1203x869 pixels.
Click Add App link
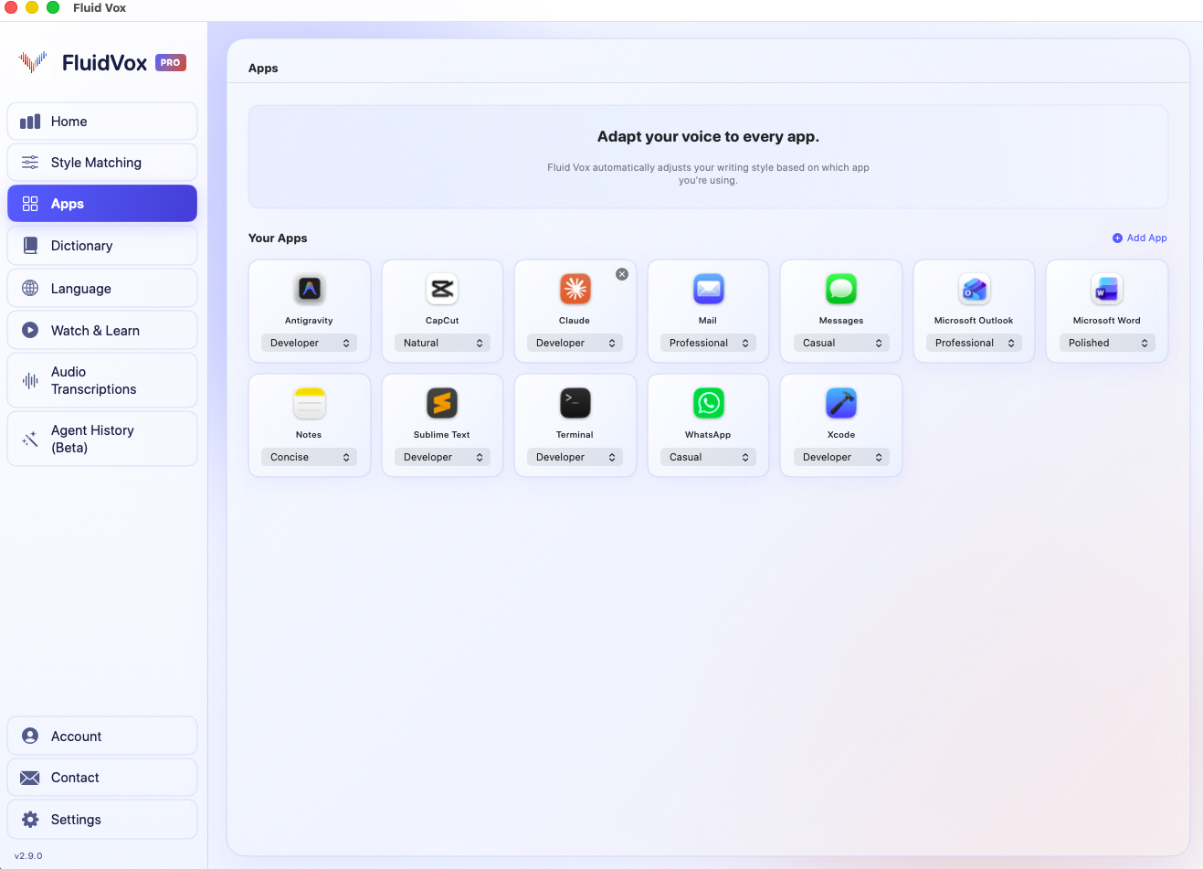pyautogui.click(x=1139, y=238)
